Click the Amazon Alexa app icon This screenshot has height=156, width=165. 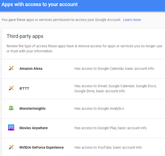tap(11, 68)
